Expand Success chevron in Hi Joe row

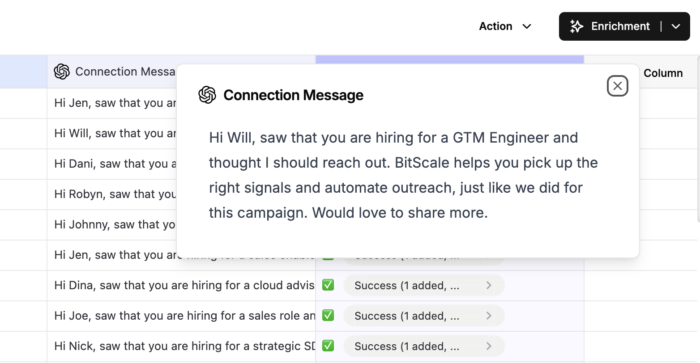click(489, 316)
